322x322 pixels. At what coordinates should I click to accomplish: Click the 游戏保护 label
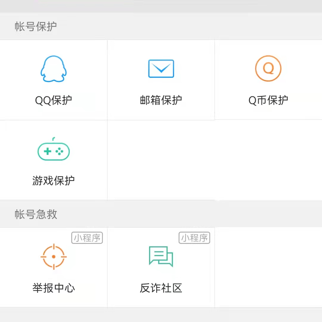[x=54, y=181]
